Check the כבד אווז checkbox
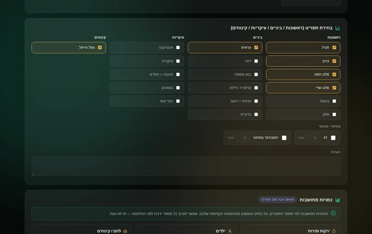The image size is (372, 234). click(x=178, y=101)
